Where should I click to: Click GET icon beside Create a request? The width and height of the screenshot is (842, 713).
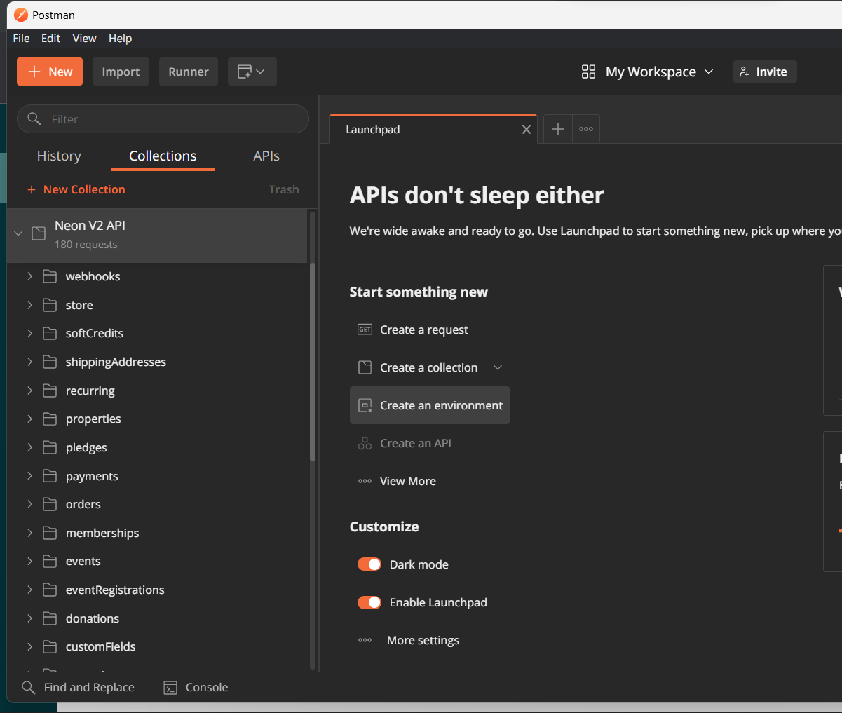click(x=365, y=330)
